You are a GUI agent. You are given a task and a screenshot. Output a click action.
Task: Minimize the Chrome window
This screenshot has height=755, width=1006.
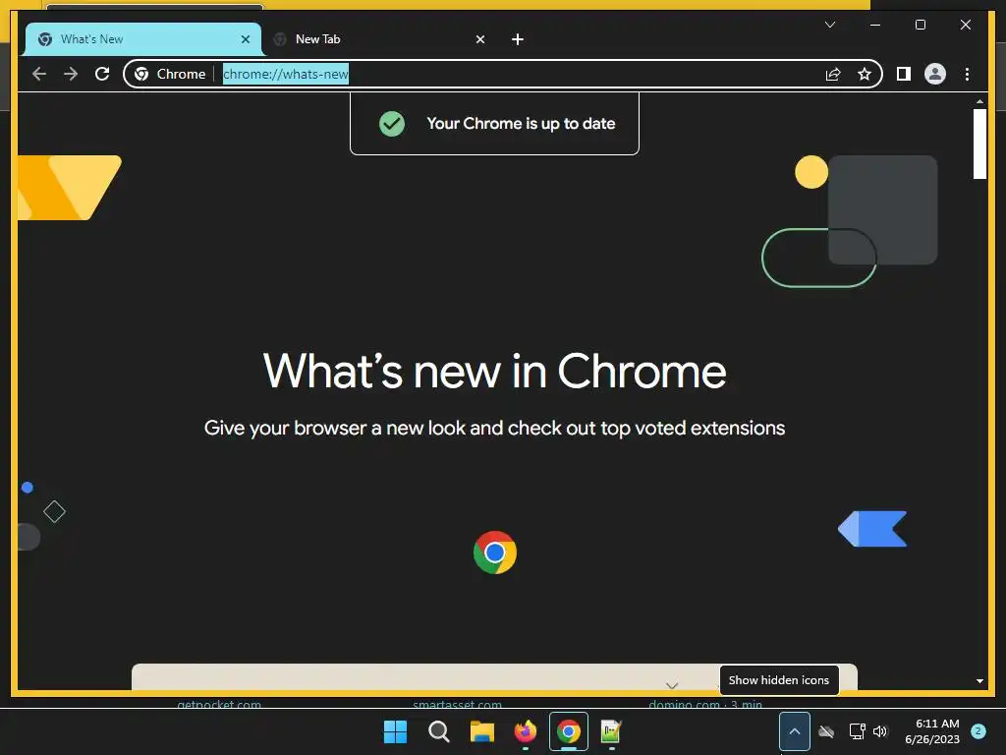pyautogui.click(x=875, y=25)
